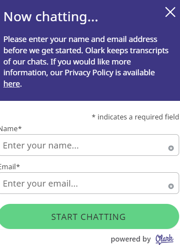
Task: Select the Name* field label
Action: [10, 129]
